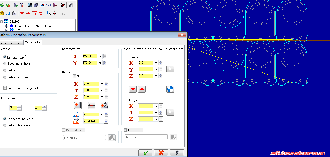Click the delete all operations icon
The width and height of the screenshot is (330, 157).
(x=63, y=5)
